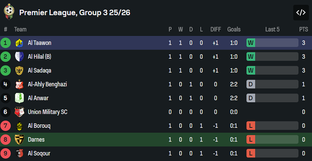The width and height of the screenshot is (312, 161).
Task: Click Union Military SC team crest
Action: [x=19, y=112]
